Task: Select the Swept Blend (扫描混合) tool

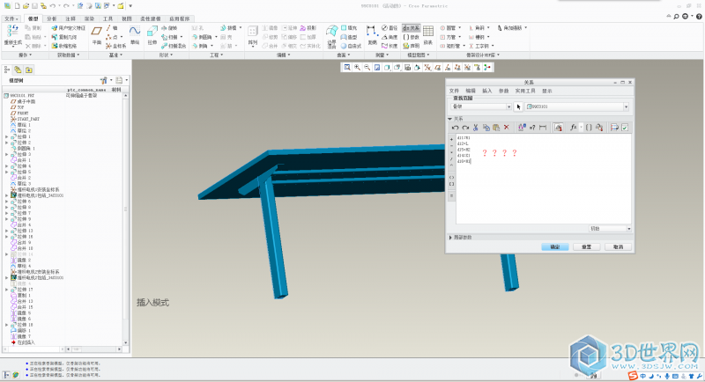Action: 174,46
